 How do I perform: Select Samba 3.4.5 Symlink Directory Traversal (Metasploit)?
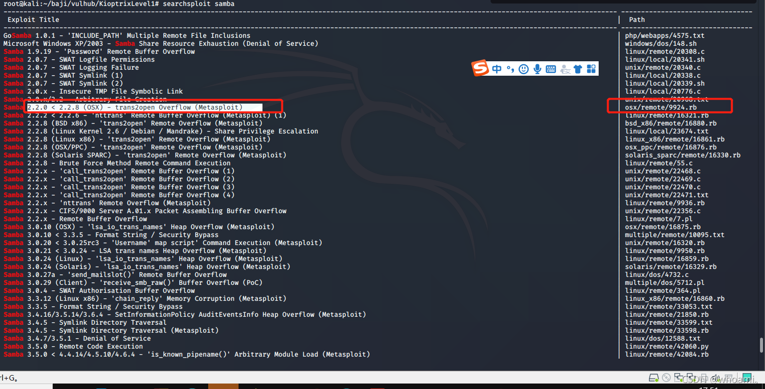pos(111,330)
